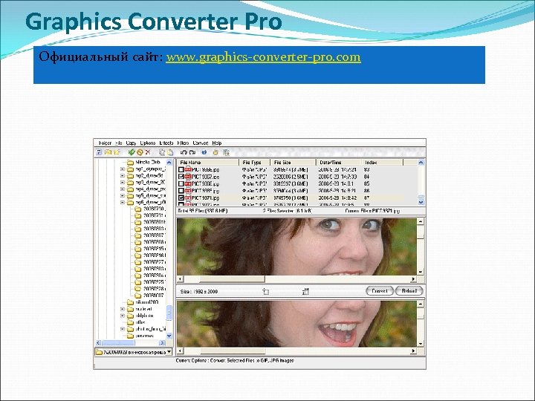Click the folder icon in the bottom path box
Screen dimensions: 535x401
coord(99,352)
